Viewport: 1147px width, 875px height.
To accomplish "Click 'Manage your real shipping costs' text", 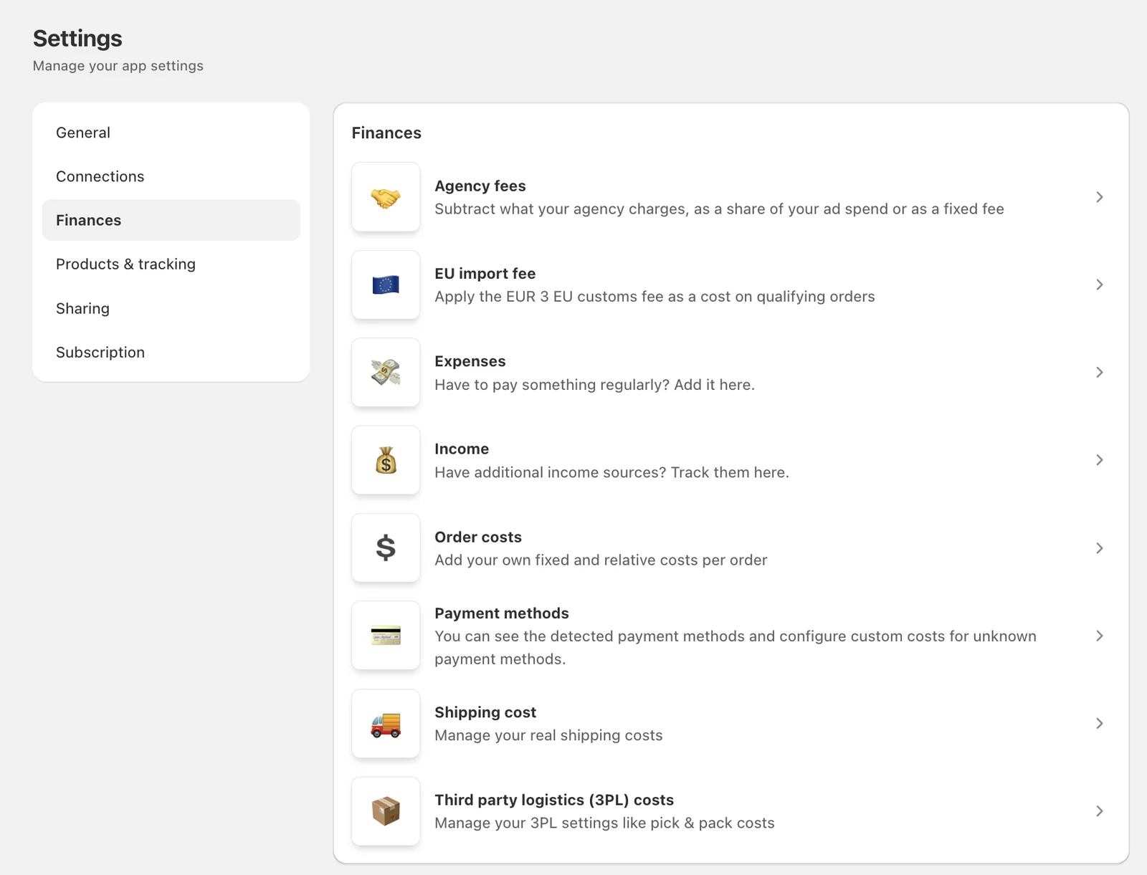I will pyautogui.click(x=548, y=735).
